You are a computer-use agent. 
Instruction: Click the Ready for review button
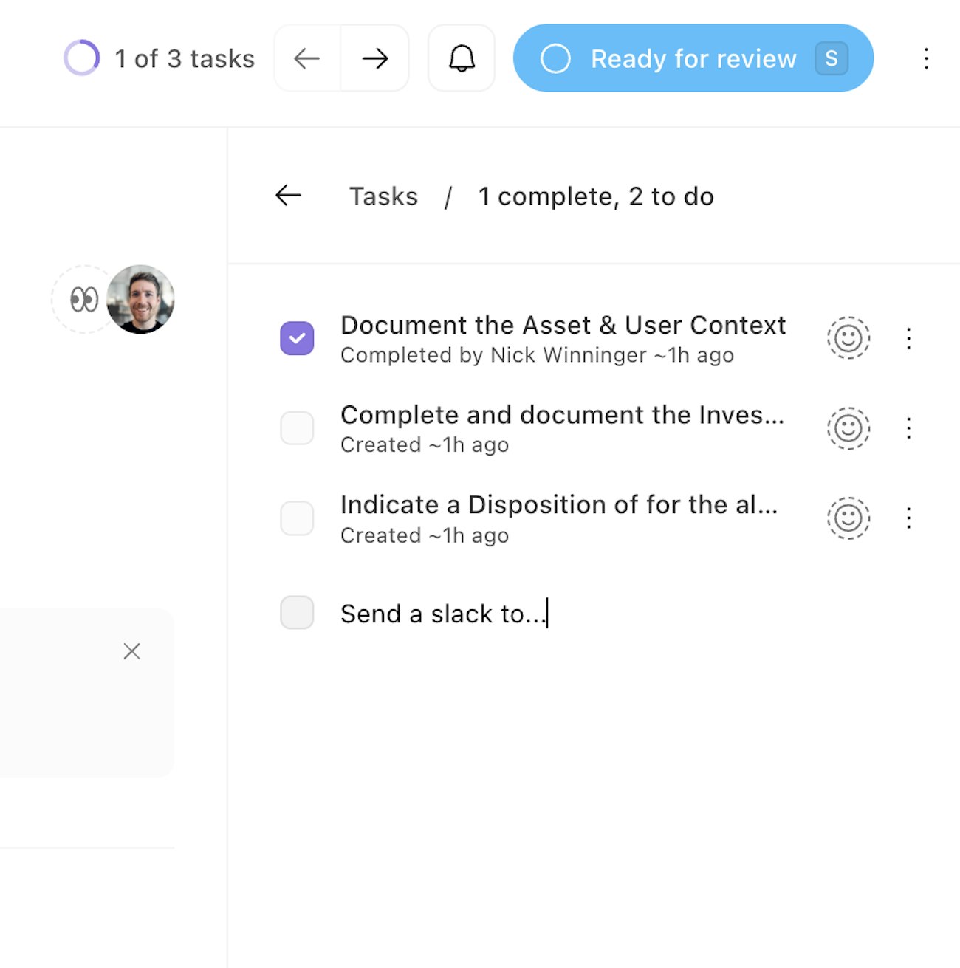[693, 58]
